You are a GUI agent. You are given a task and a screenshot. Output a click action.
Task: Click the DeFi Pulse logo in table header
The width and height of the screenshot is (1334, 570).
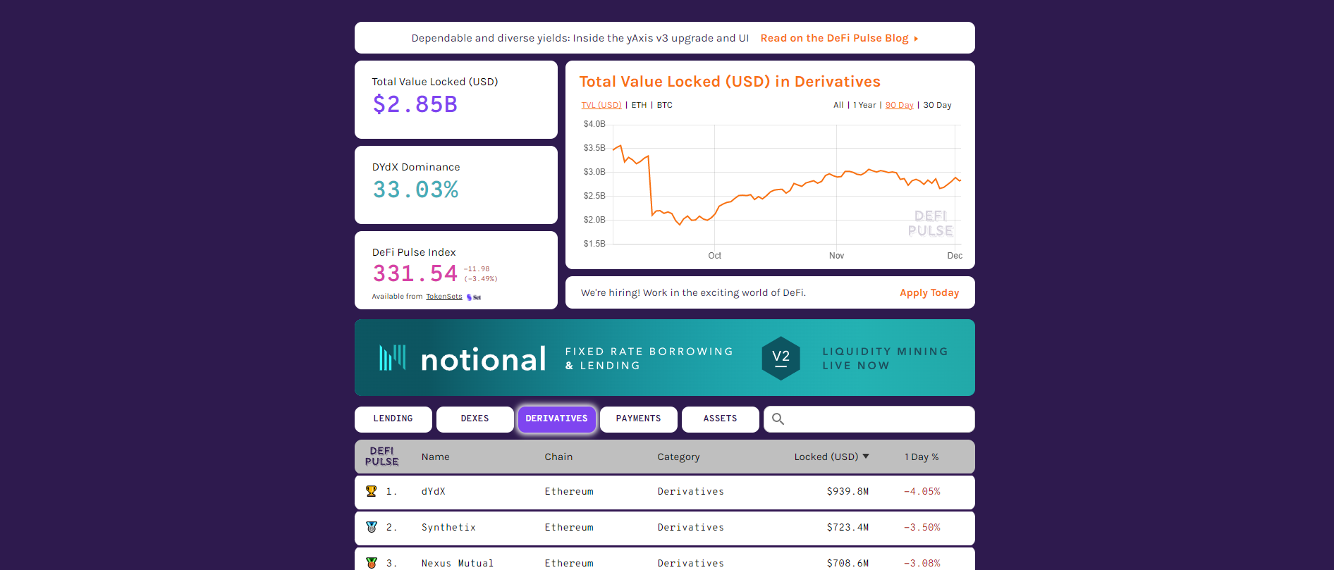tap(381, 457)
